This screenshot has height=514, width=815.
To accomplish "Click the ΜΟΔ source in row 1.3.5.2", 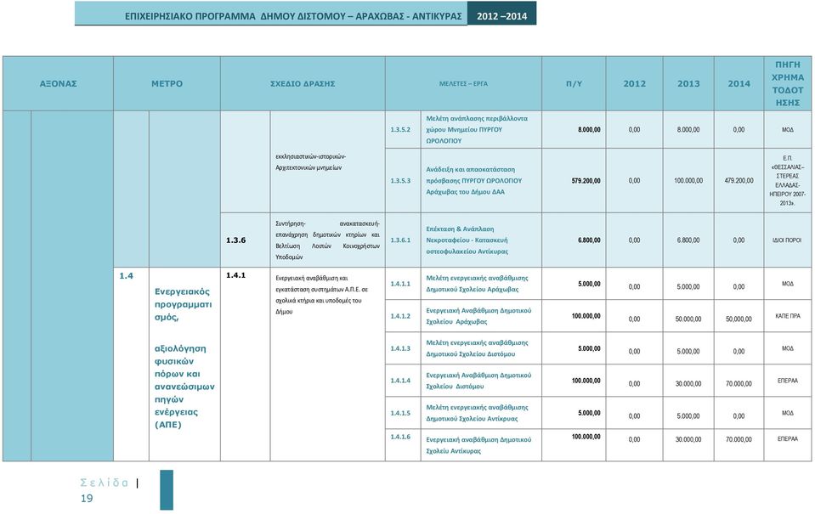I will tap(788, 129).
